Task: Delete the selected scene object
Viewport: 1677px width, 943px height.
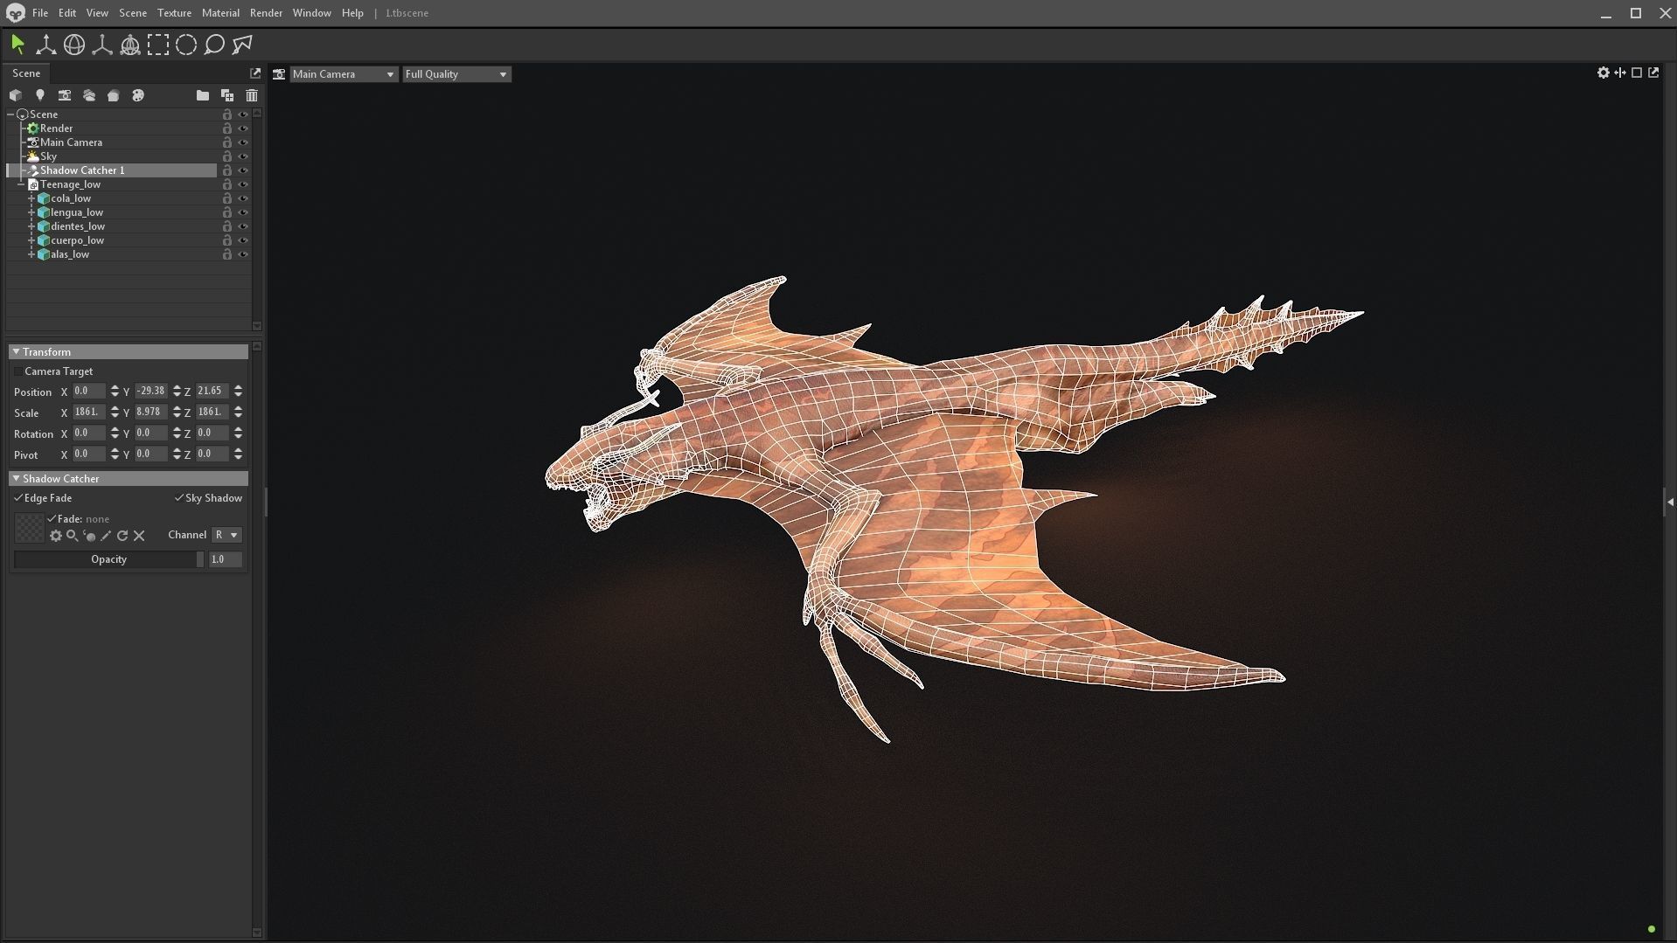Action: point(252,95)
